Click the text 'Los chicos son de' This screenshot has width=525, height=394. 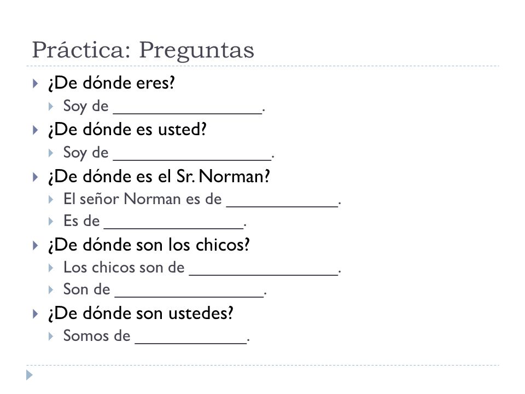pos(124,268)
